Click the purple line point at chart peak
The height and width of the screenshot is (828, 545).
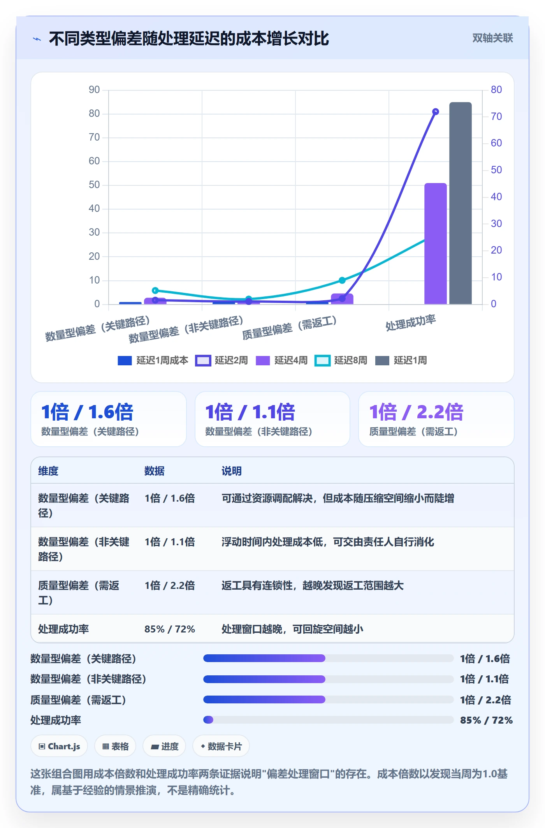(x=436, y=112)
